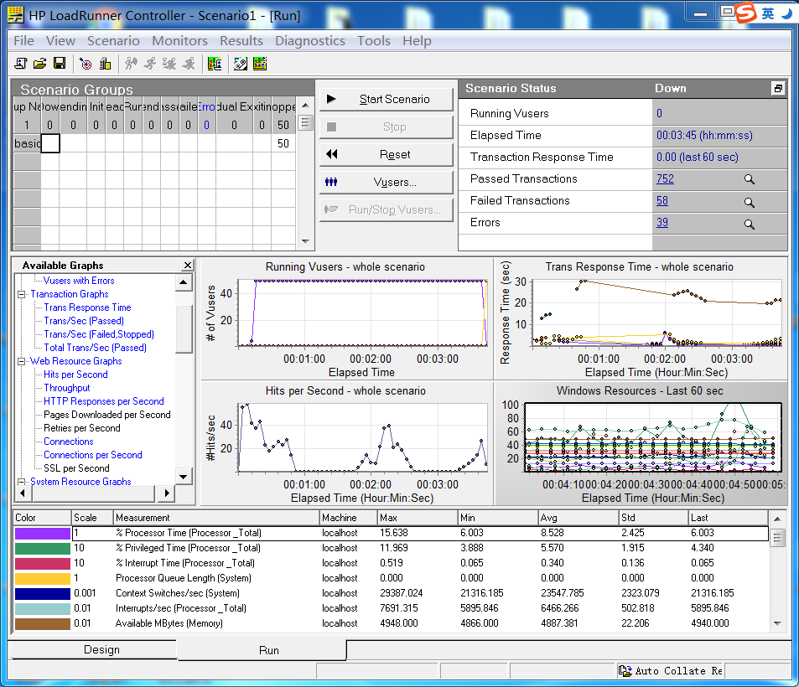Click the Save Scenario floppy icon

(x=60, y=64)
